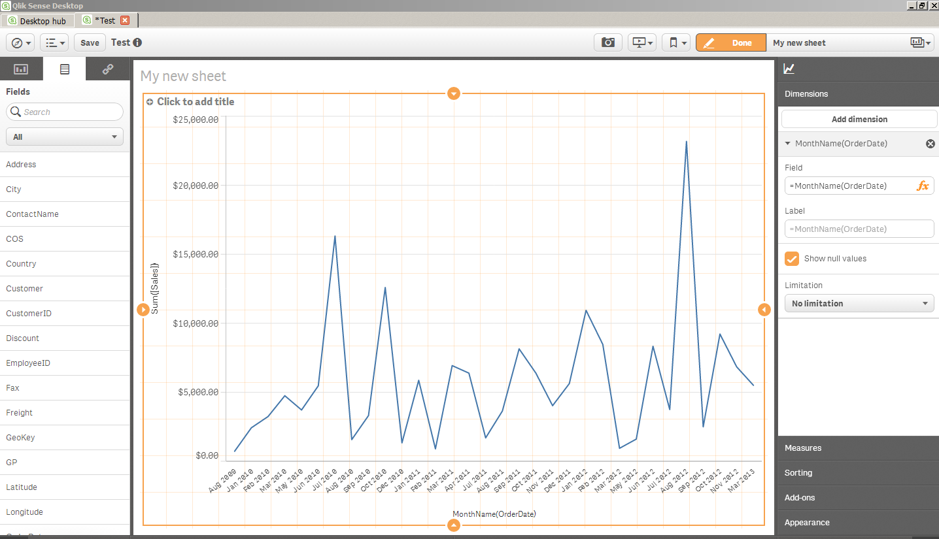Select the COS field

pyautogui.click(x=65, y=239)
